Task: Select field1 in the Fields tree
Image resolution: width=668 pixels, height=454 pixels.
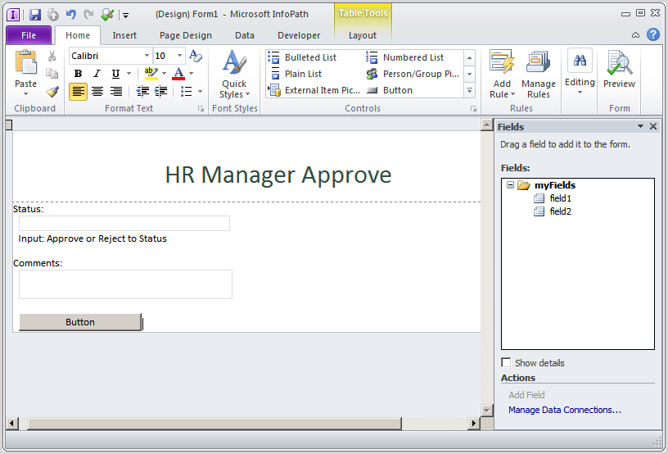Action: [x=553, y=198]
